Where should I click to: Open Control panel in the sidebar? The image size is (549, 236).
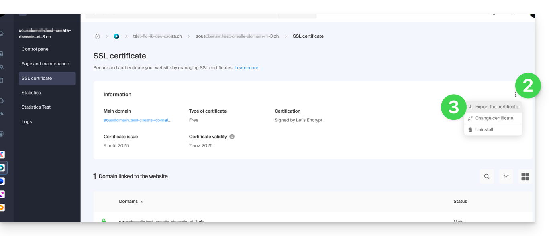[36, 49]
